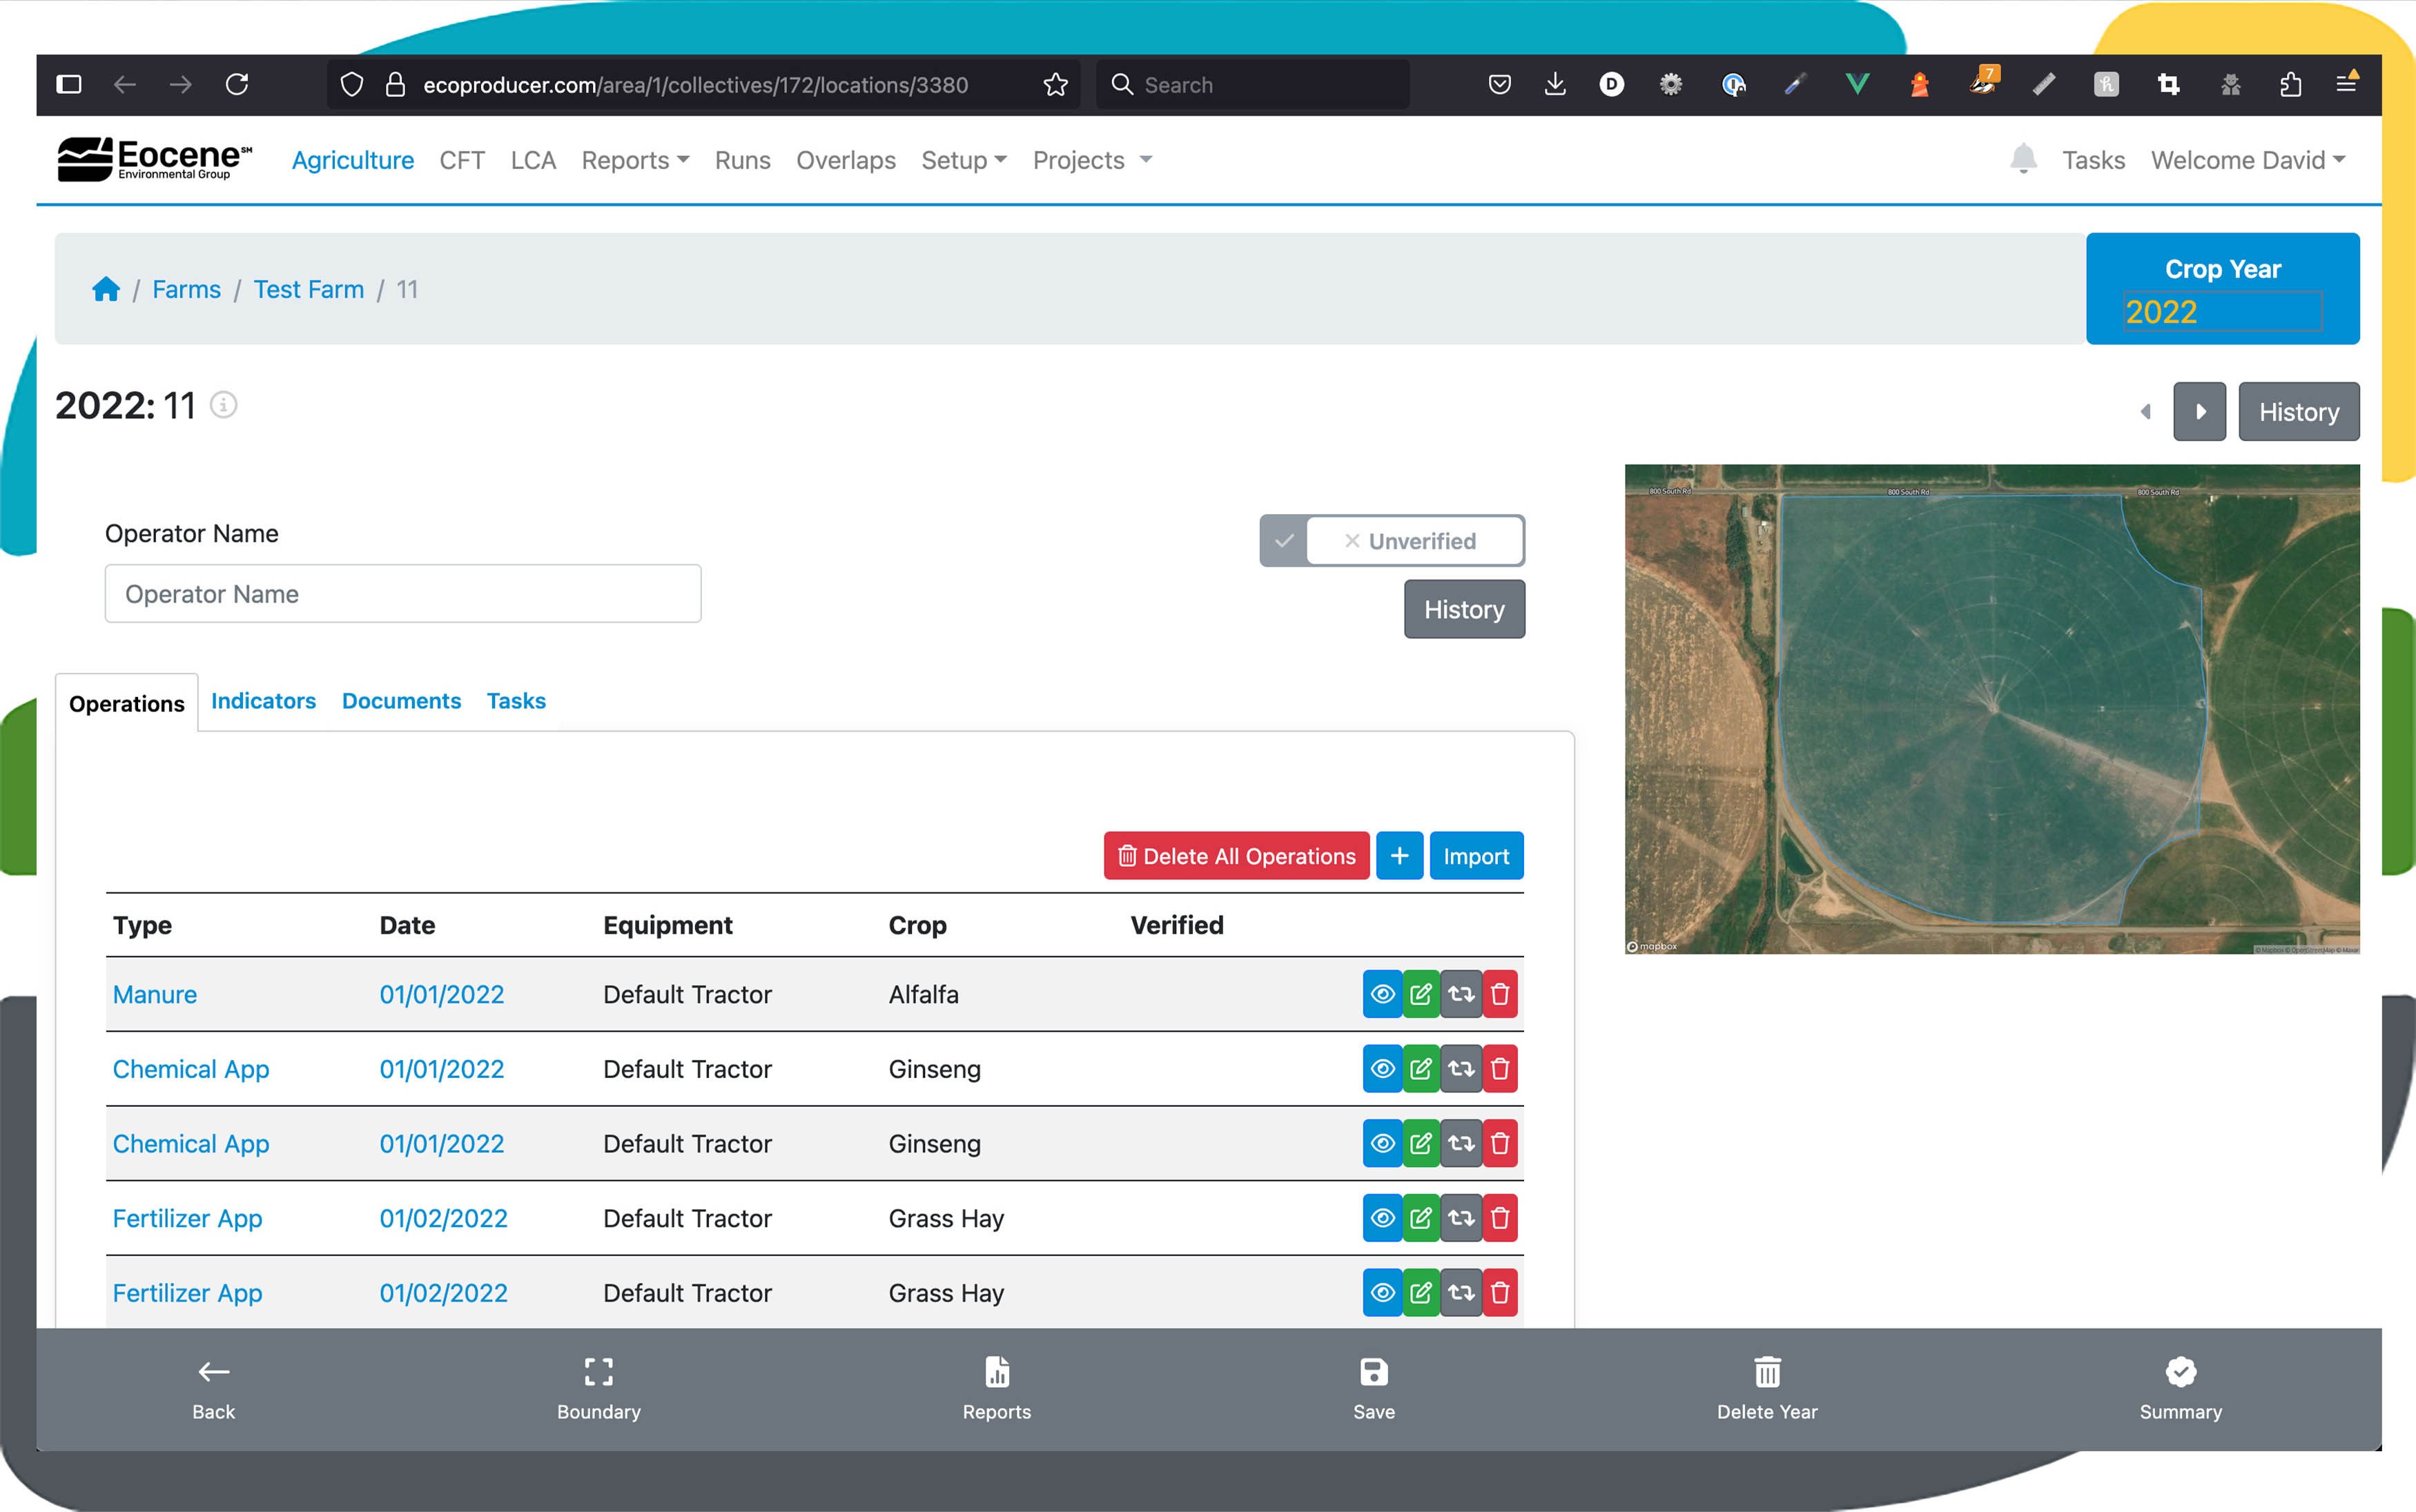The height and width of the screenshot is (1512, 2416).
Task: Switch to the Indicators tab
Action: pyautogui.click(x=263, y=701)
